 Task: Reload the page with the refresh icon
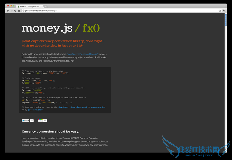pos(15,11)
